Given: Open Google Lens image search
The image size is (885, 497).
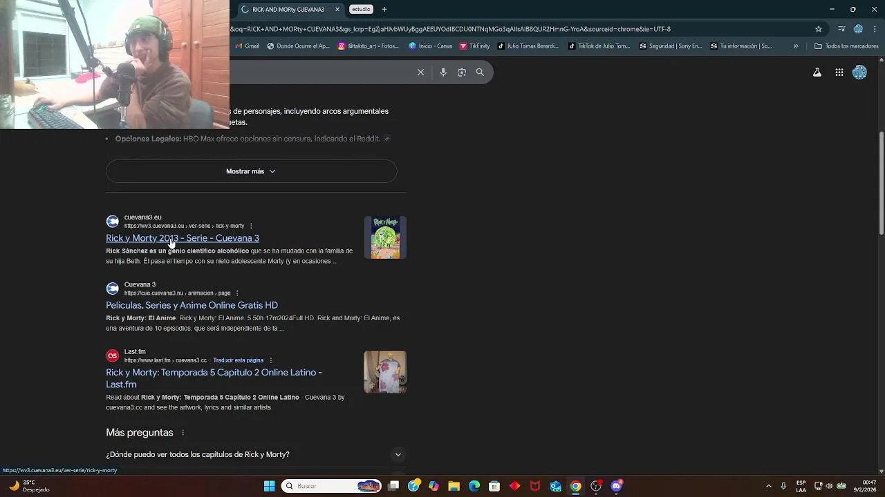Looking at the screenshot, I should click(x=462, y=72).
